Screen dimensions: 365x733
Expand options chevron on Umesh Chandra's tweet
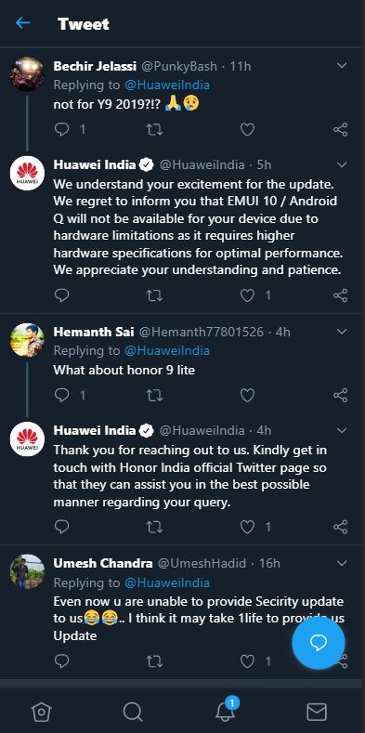pyautogui.click(x=342, y=563)
